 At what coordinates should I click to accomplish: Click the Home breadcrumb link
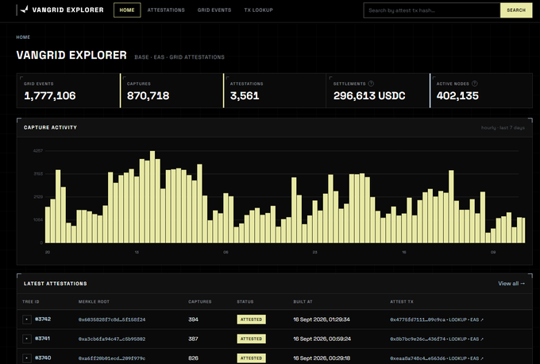(x=23, y=37)
